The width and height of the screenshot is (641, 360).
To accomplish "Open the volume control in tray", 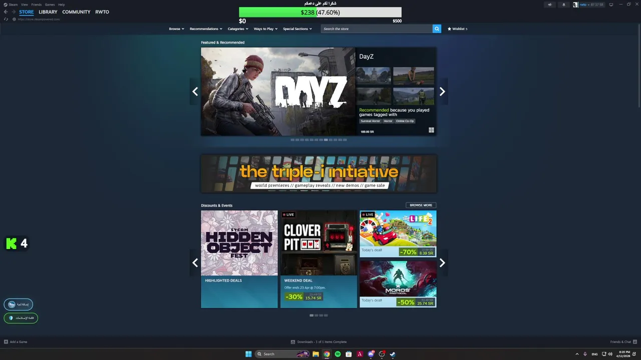I will click(x=610, y=354).
